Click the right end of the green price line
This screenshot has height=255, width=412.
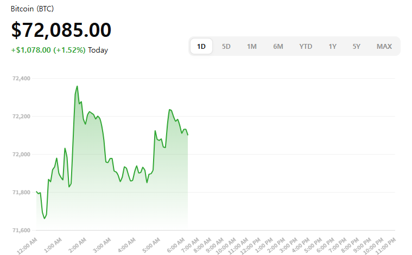[x=187, y=135]
